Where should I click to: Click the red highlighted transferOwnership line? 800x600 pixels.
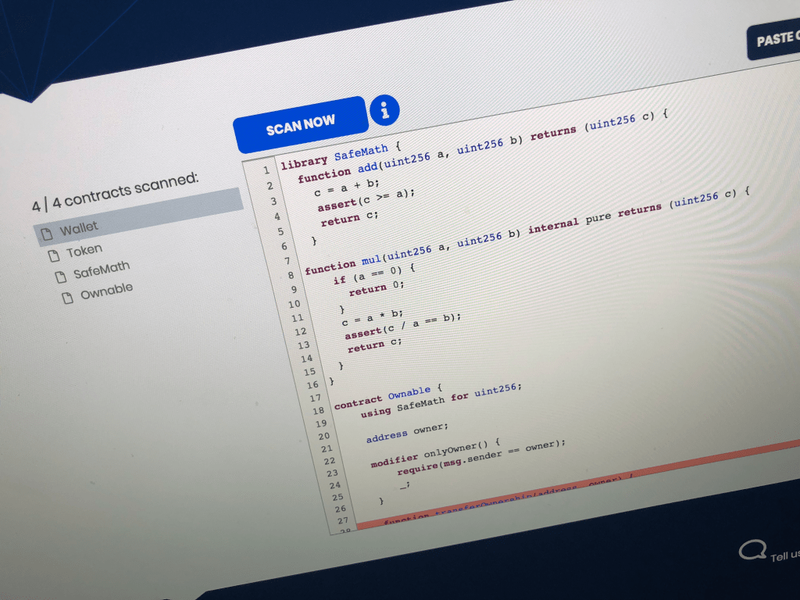(x=577, y=486)
